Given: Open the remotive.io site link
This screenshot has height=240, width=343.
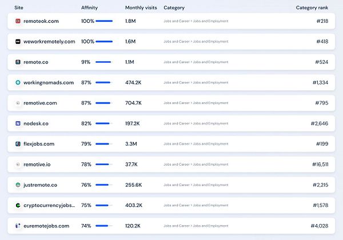Looking at the screenshot, I should (37, 165).
